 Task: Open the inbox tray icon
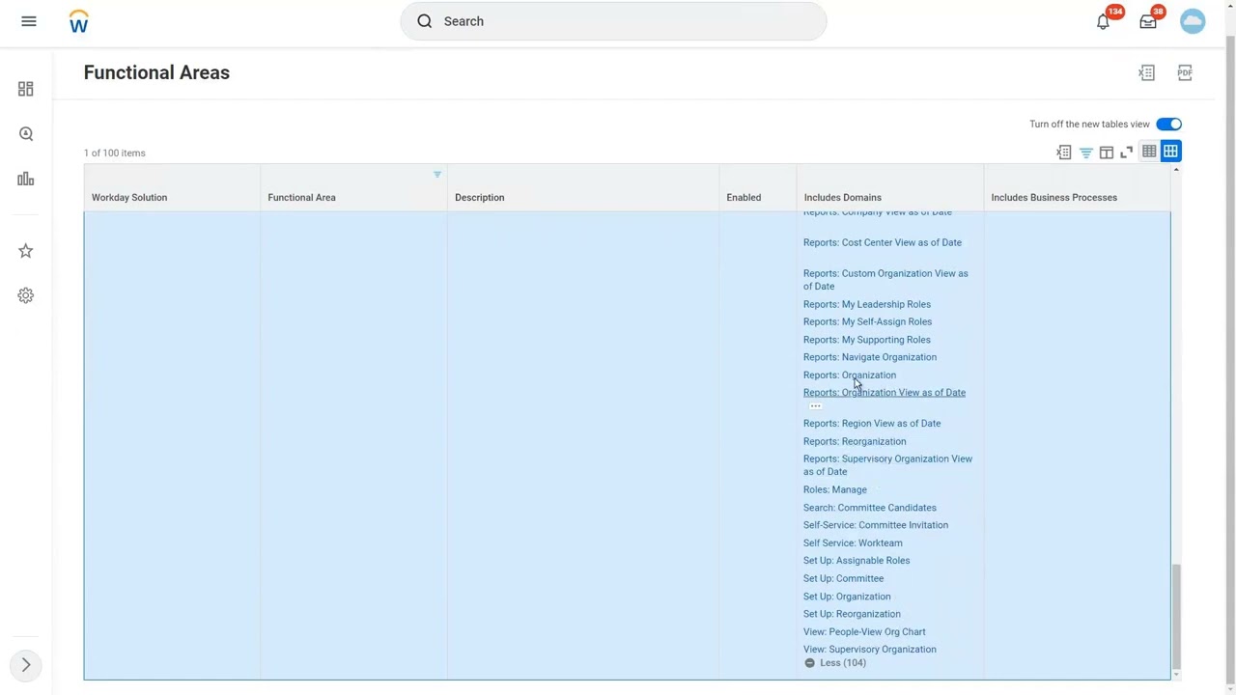pyautogui.click(x=1148, y=21)
